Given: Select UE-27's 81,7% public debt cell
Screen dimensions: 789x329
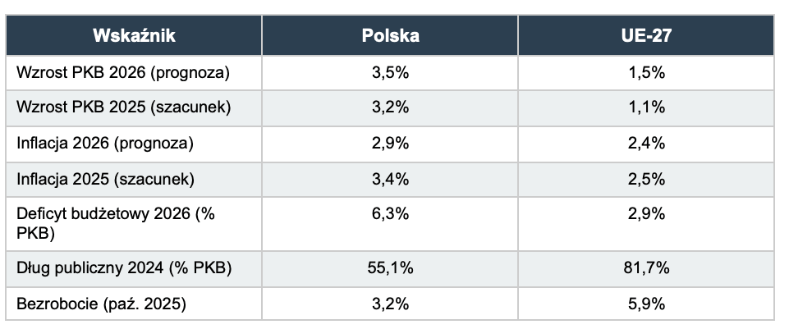Looking at the screenshot, I should click(646, 267).
